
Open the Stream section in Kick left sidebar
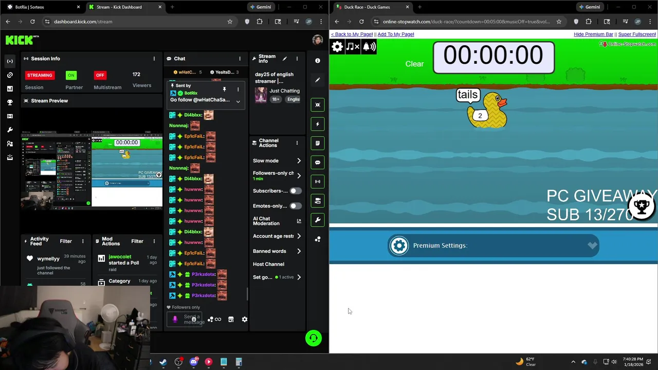pos(10,61)
